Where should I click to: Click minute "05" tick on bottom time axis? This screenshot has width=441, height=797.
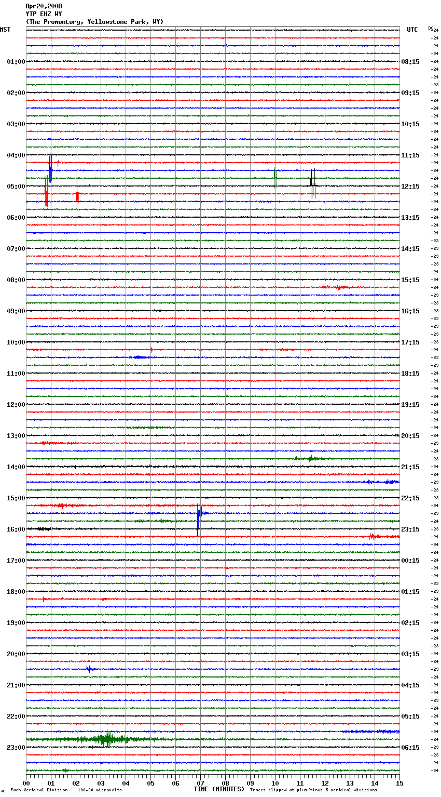pos(150,783)
